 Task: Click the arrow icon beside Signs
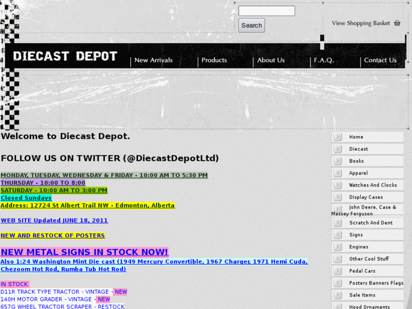coord(337,235)
